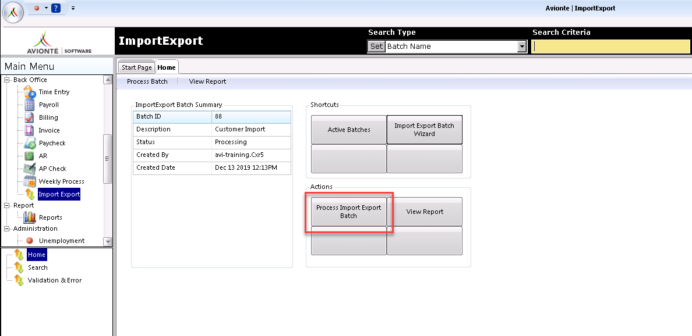This screenshot has height=336, width=692.
Task: Click the red dot quick access icon
Action: click(37, 8)
